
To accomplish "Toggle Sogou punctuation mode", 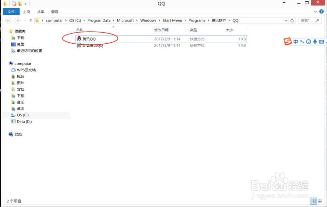I will [302, 42].
